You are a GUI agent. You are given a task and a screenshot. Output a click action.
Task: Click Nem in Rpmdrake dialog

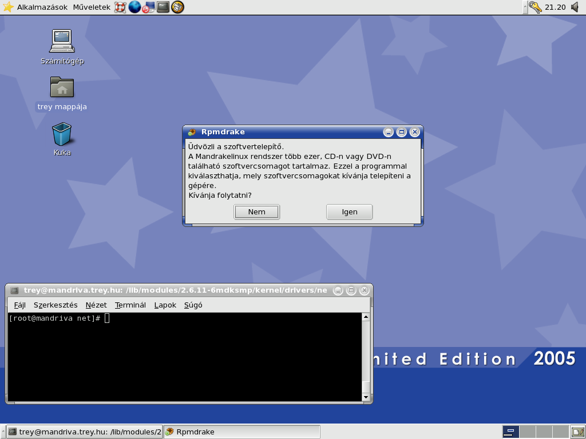(x=257, y=211)
